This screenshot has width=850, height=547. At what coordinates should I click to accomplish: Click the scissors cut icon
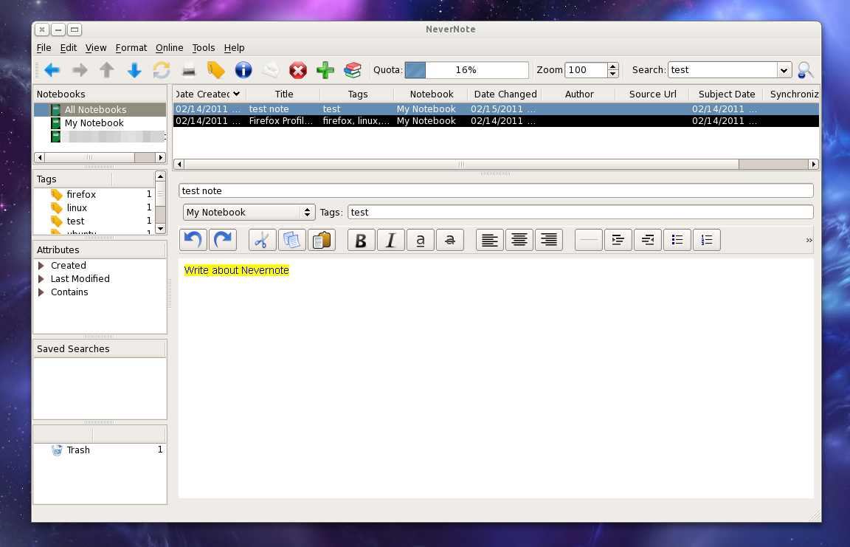263,240
